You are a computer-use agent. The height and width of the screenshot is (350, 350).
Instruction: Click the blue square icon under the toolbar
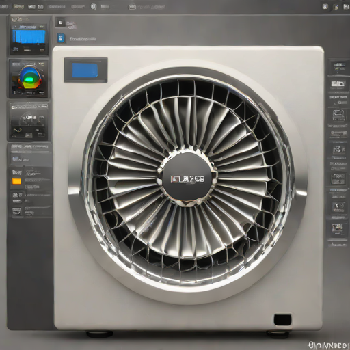pyautogui.click(x=61, y=38)
